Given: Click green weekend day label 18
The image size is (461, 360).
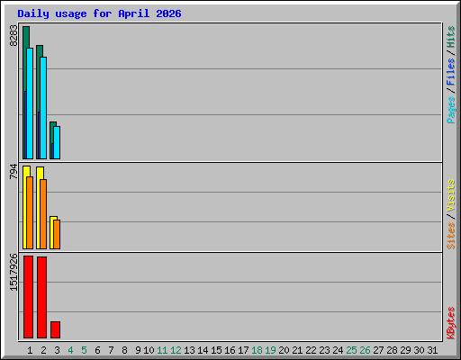Looking at the screenshot, I should pos(257,350).
